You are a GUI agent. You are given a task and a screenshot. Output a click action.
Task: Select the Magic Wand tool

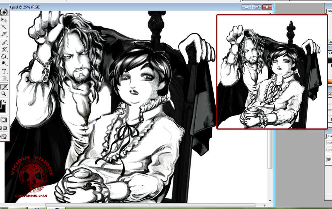tap(4, 27)
